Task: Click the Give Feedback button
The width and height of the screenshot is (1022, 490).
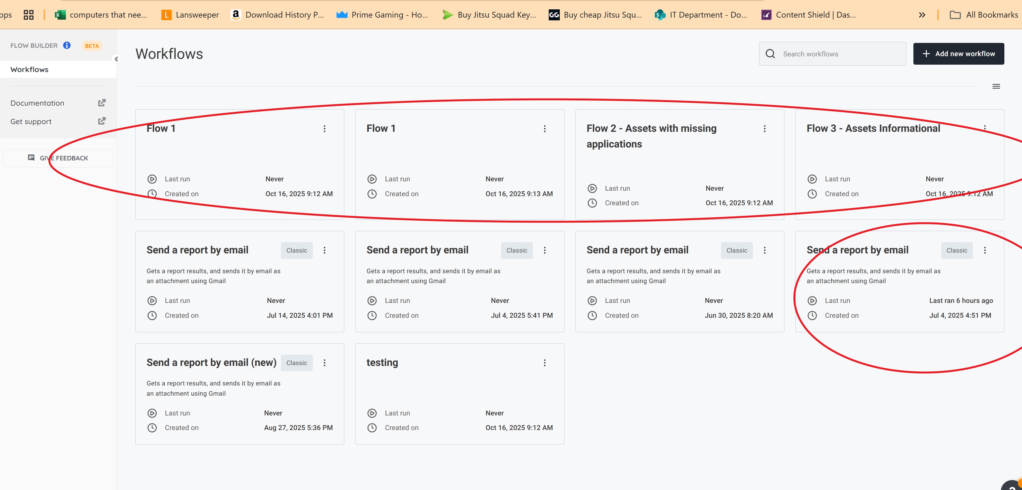Action: (58, 158)
